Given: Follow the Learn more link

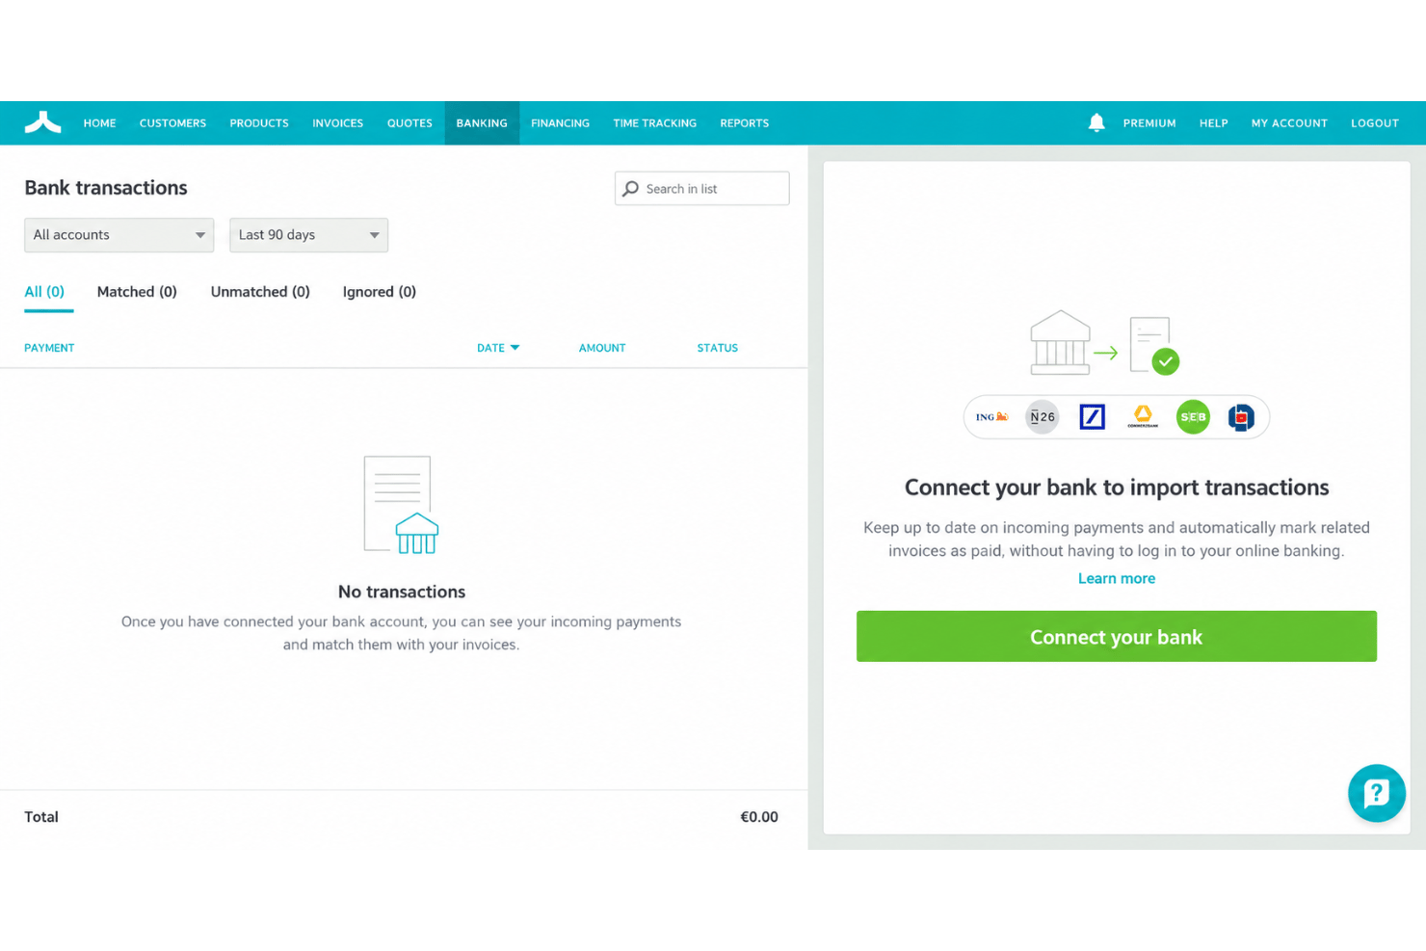Looking at the screenshot, I should [1116, 578].
